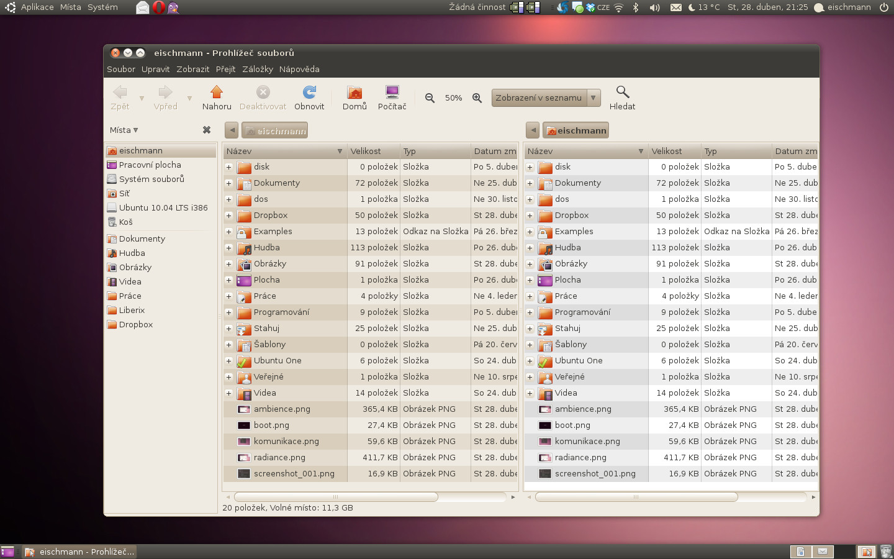Click the Nahoru (Up) toolbar icon
The width and height of the screenshot is (894, 559).
(x=217, y=93)
